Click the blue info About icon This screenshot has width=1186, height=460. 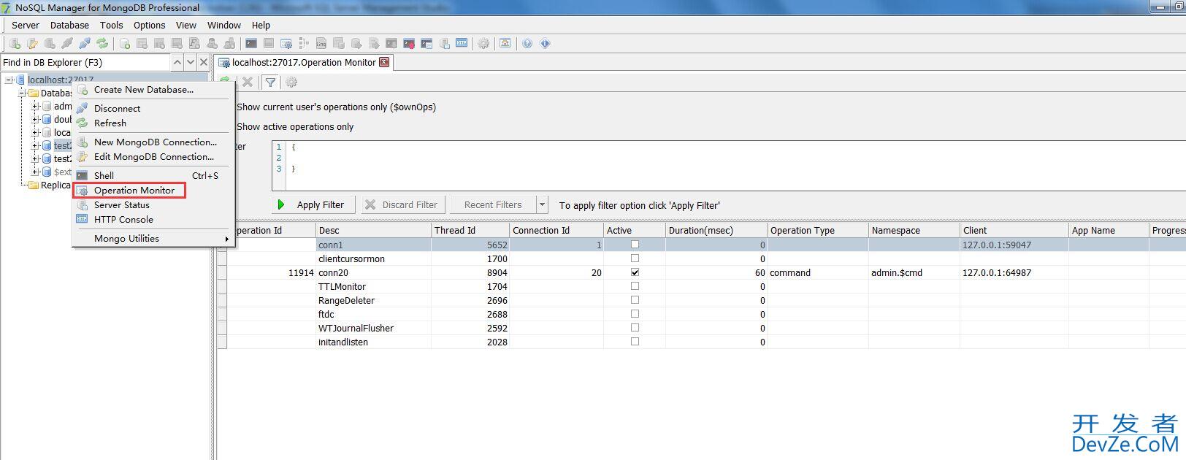click(x=545, y=44)
